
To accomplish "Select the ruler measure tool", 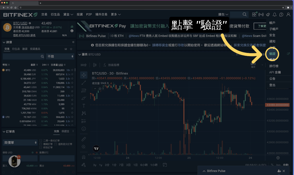I will tap(84, 139).
